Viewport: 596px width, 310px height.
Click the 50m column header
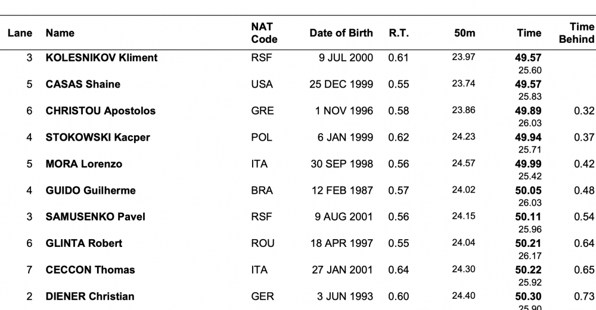click(x=465, y=33)
